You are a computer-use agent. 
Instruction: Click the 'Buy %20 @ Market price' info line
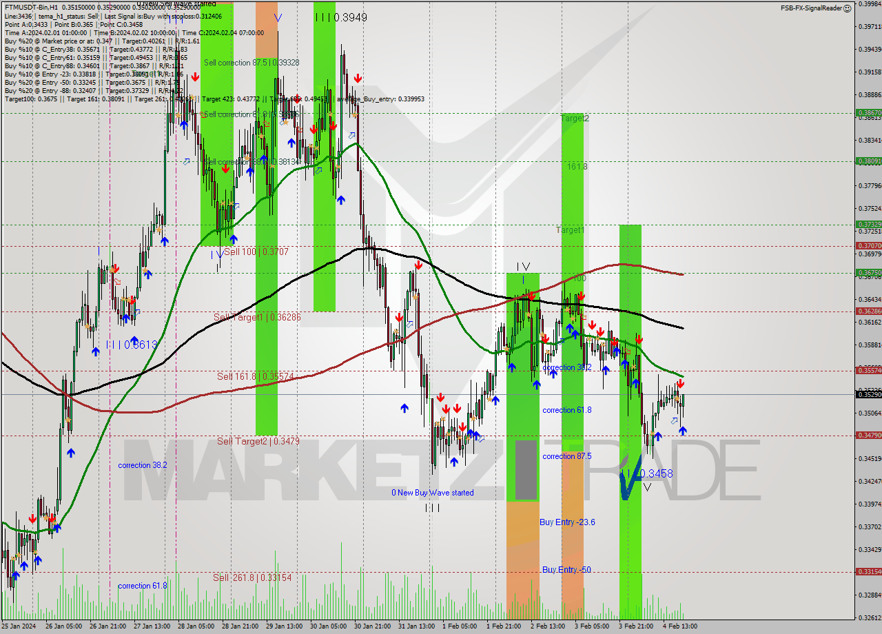point(102,41)
